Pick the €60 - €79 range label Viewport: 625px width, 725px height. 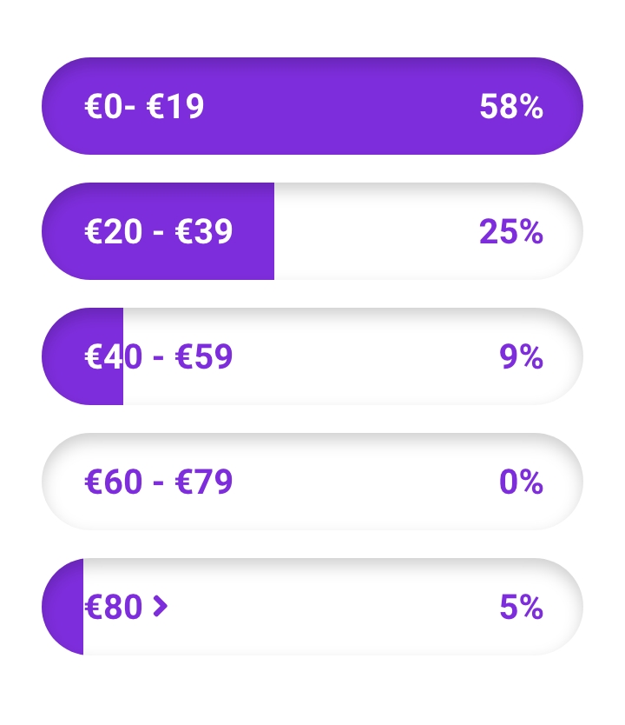pyautogui.click(x=158, y=482)
